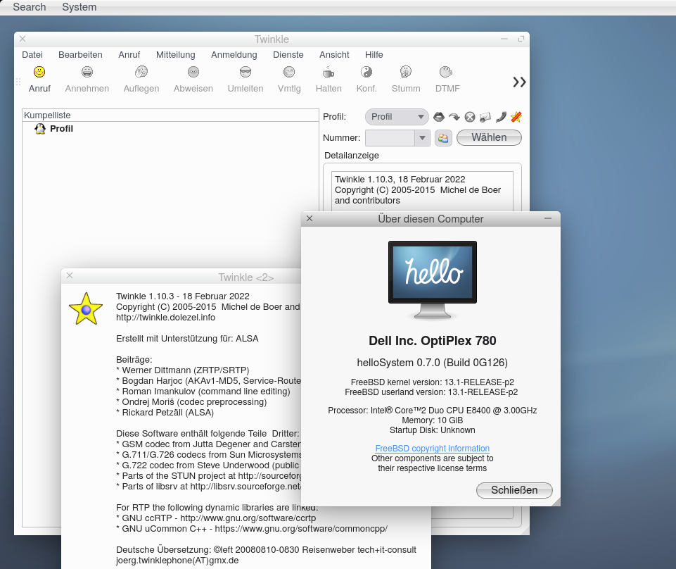The width and height of the screenshot is (676, 569).
Task: Click the GNU ccRTP library line
Action: click(216, 518)
